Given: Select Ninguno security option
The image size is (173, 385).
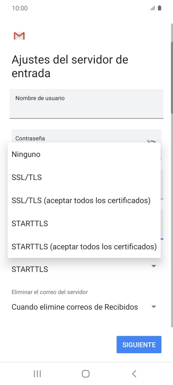Looking at the screenshot, I should [x=84, y=154].
